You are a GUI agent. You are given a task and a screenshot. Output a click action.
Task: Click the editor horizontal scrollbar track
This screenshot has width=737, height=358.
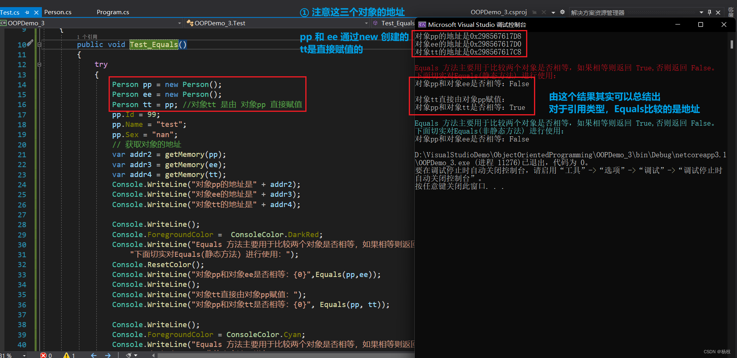(285, 355)
